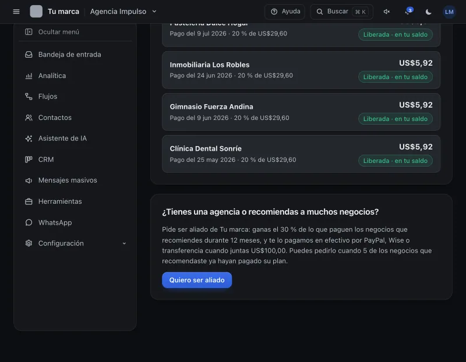Viewport: 466px width, 362px height.
Task: Click US$5,92 amount for Clínica Dental Sonríe
Action: [416, 147]
